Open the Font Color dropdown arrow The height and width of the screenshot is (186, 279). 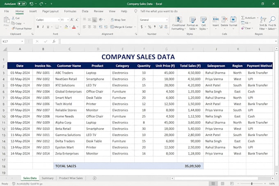78,27
